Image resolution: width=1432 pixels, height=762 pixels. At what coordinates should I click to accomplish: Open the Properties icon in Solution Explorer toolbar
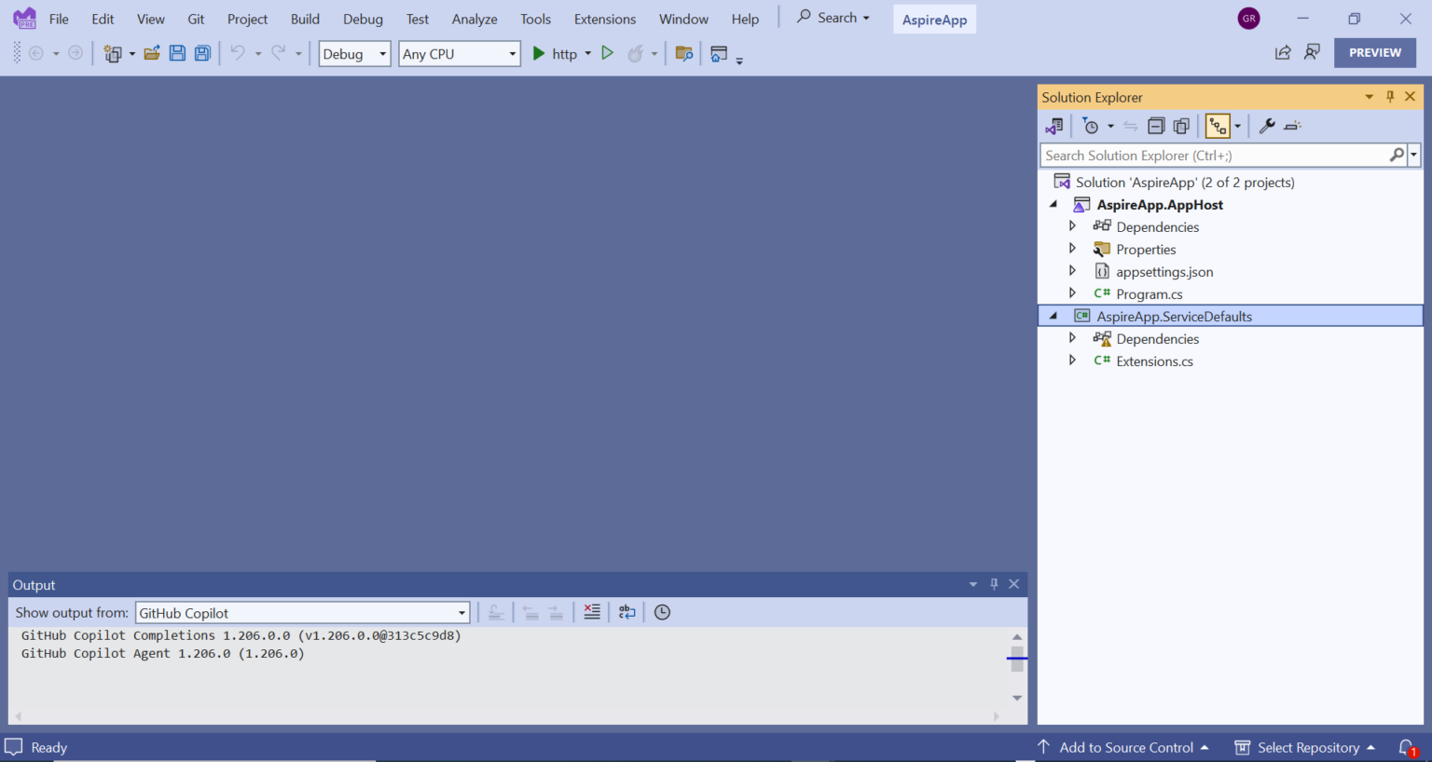[x=1266, y=126]
